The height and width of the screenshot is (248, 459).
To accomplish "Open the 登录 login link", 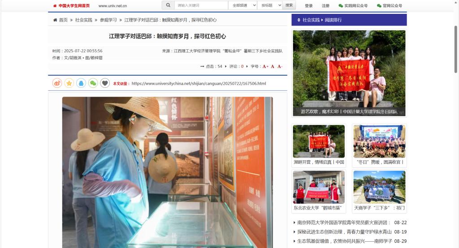I will pos(309,6).
